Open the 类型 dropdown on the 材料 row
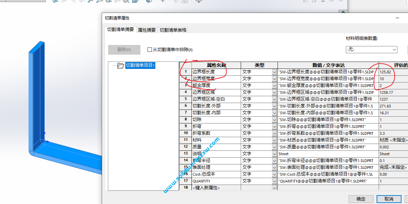Viewport: 408px width, 204px height. [x=273, y=140]
